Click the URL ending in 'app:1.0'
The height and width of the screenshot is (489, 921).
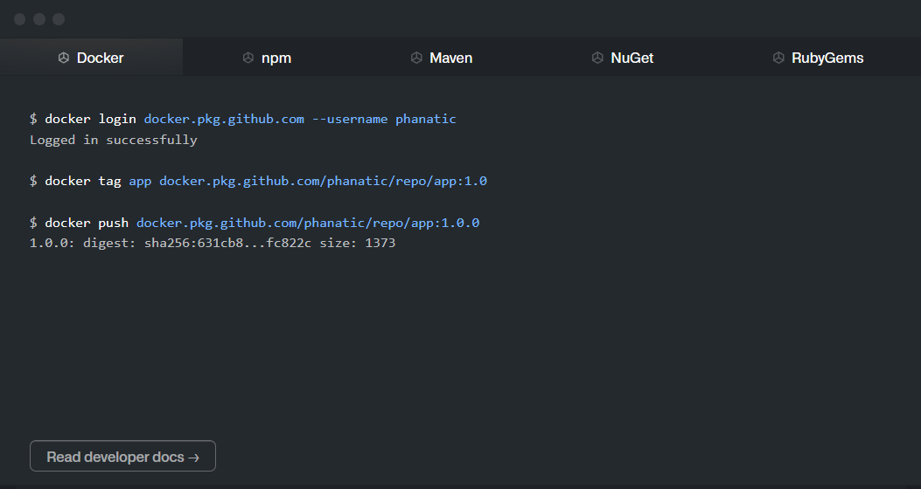[323, 181]
